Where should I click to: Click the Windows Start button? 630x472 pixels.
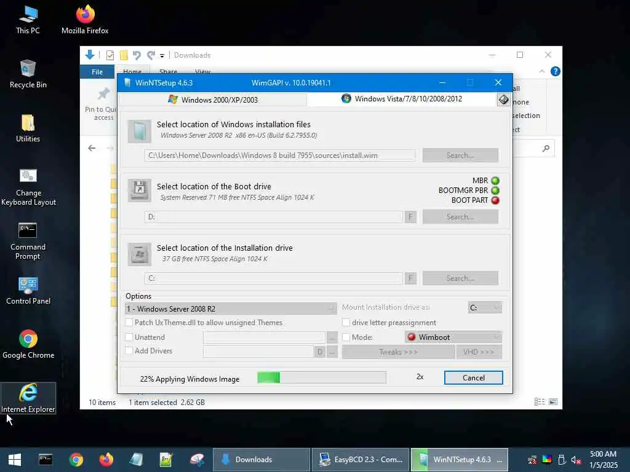15,460
